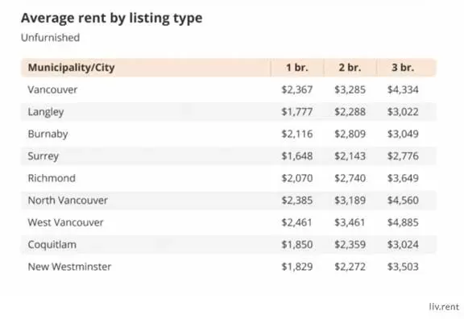464x319 pixels.
Task: Select the Langley row label
Action: (x=46, y=112)
